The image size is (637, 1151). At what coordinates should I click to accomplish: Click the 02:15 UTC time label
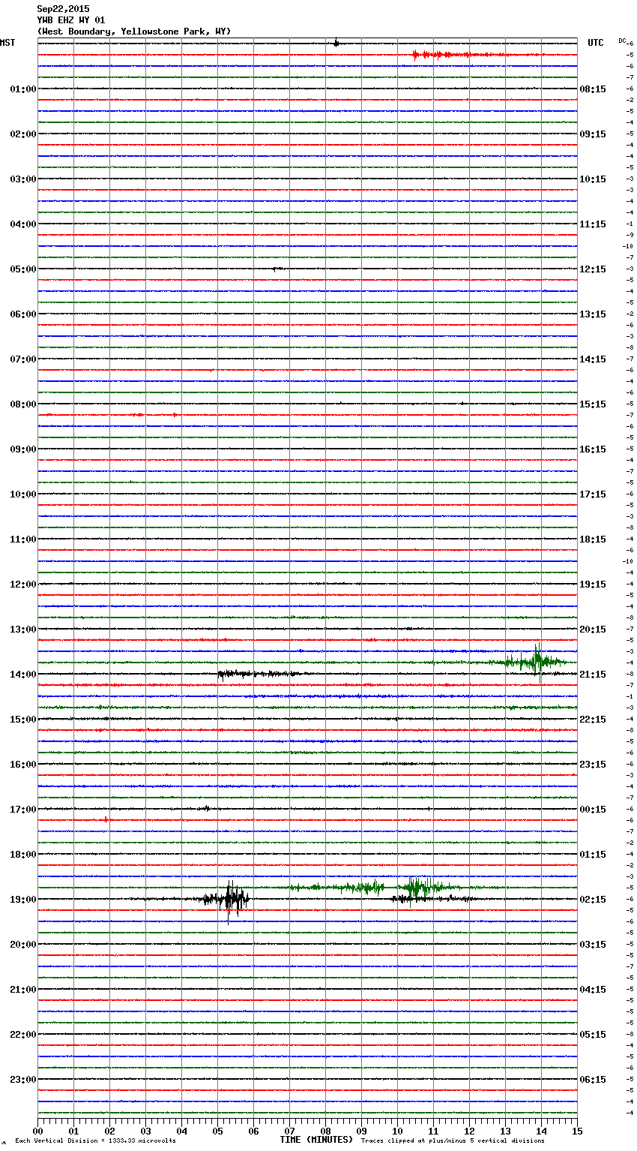(593, 900)
